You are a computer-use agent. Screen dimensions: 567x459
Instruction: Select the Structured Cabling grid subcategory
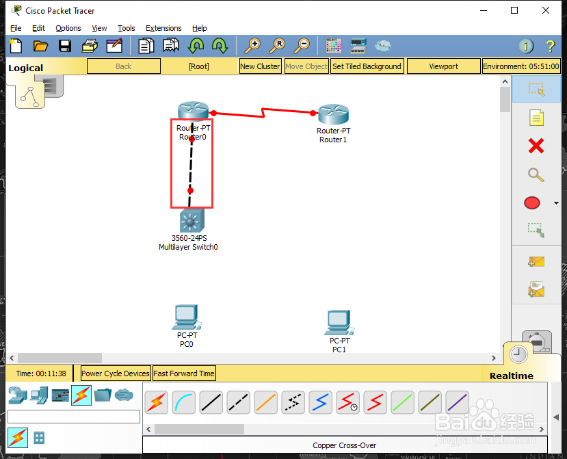(39, 438)
